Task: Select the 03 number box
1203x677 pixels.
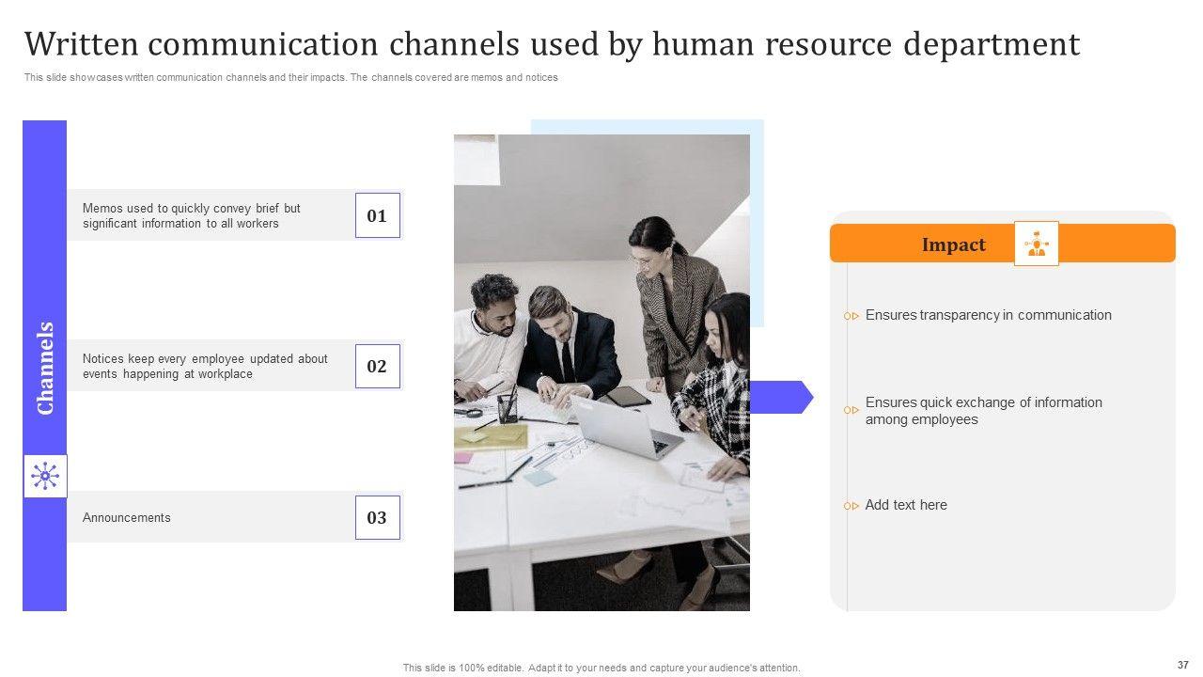Action: pyautogui.click(x=378, y=517)
